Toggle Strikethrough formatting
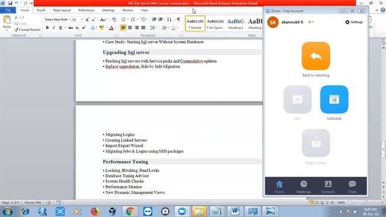This screenshot has width=386, height=217. click(71, 28)
